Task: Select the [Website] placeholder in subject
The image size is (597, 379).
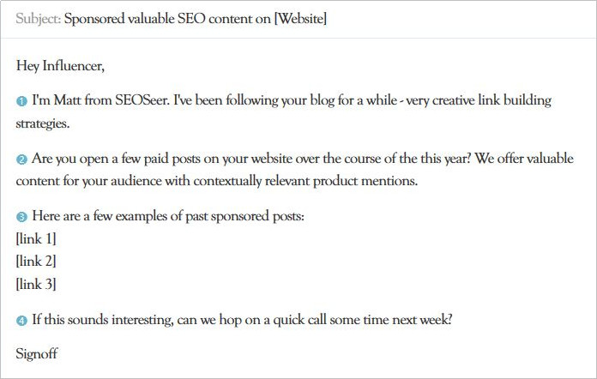Action: coord(300,19)
